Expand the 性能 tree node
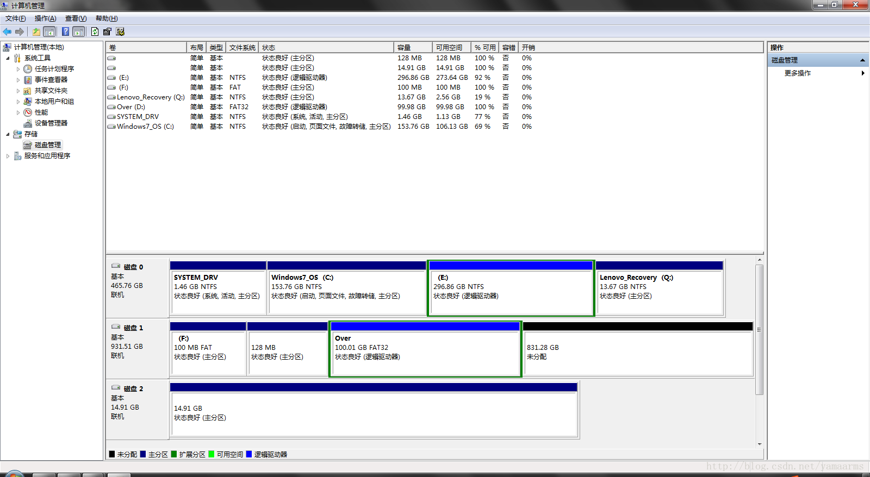This screenshot has height=477, width=870. pyautogui.click(x=18, y=112)
